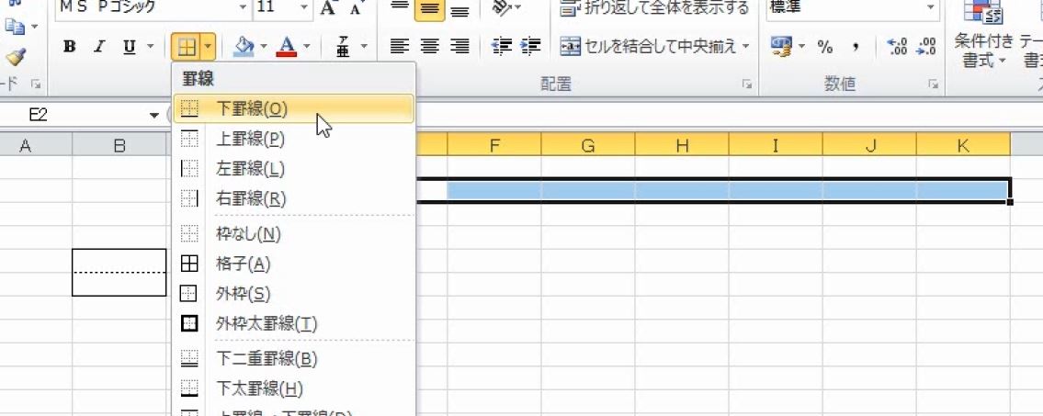The width and height of the screenshot is (1043, 416).
Task: Click セルを結合して中央揃え merge button
Action: pos(649,47)
